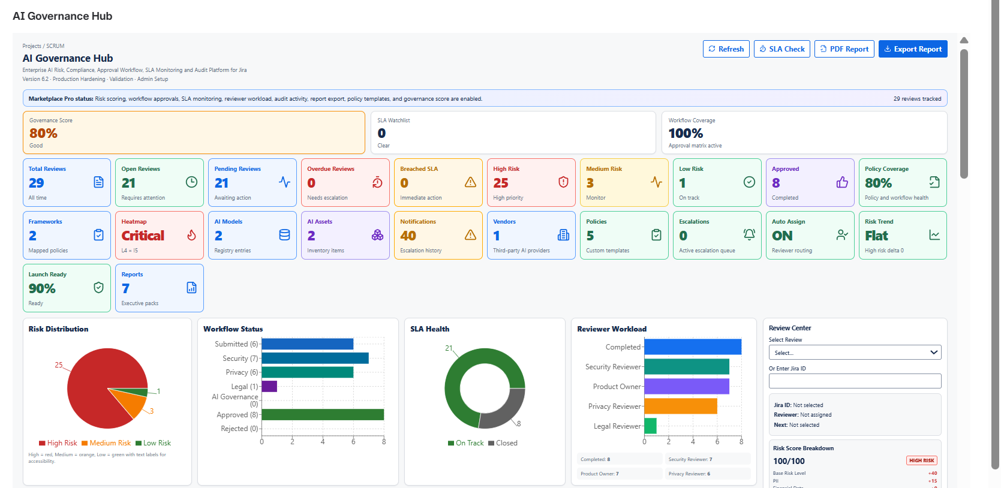The image size is (1001, 488).
Task: Click the Privacy Reviewer orange bar
Action: coord(681,406)
